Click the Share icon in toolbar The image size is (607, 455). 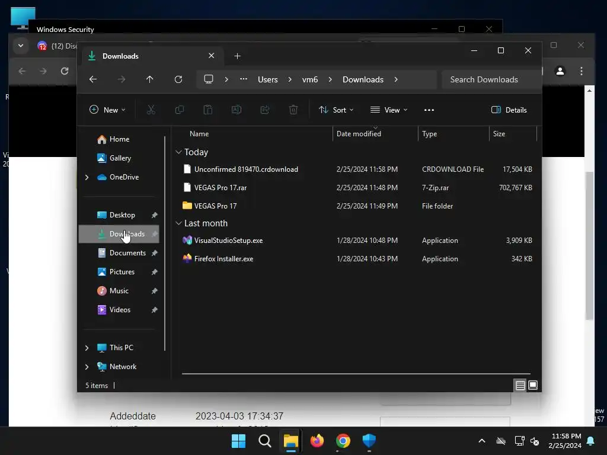265,110
